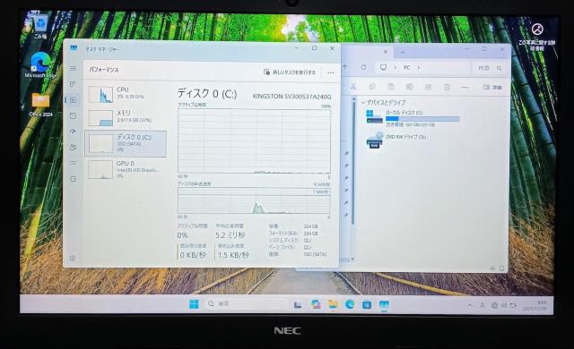The image size is (574, 349).
Task: Add a new tab in File Explorer
Action: coord(403,52)
